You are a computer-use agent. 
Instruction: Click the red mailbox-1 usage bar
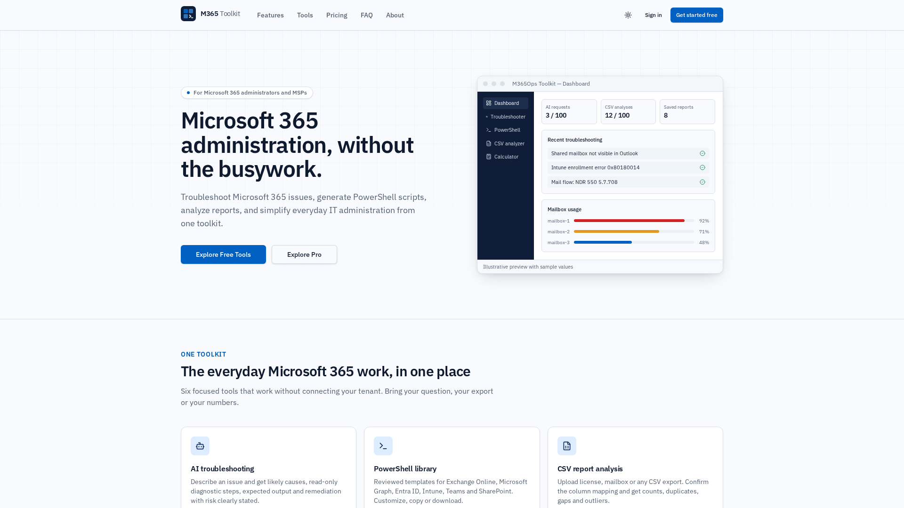click(x=629, y=221)
